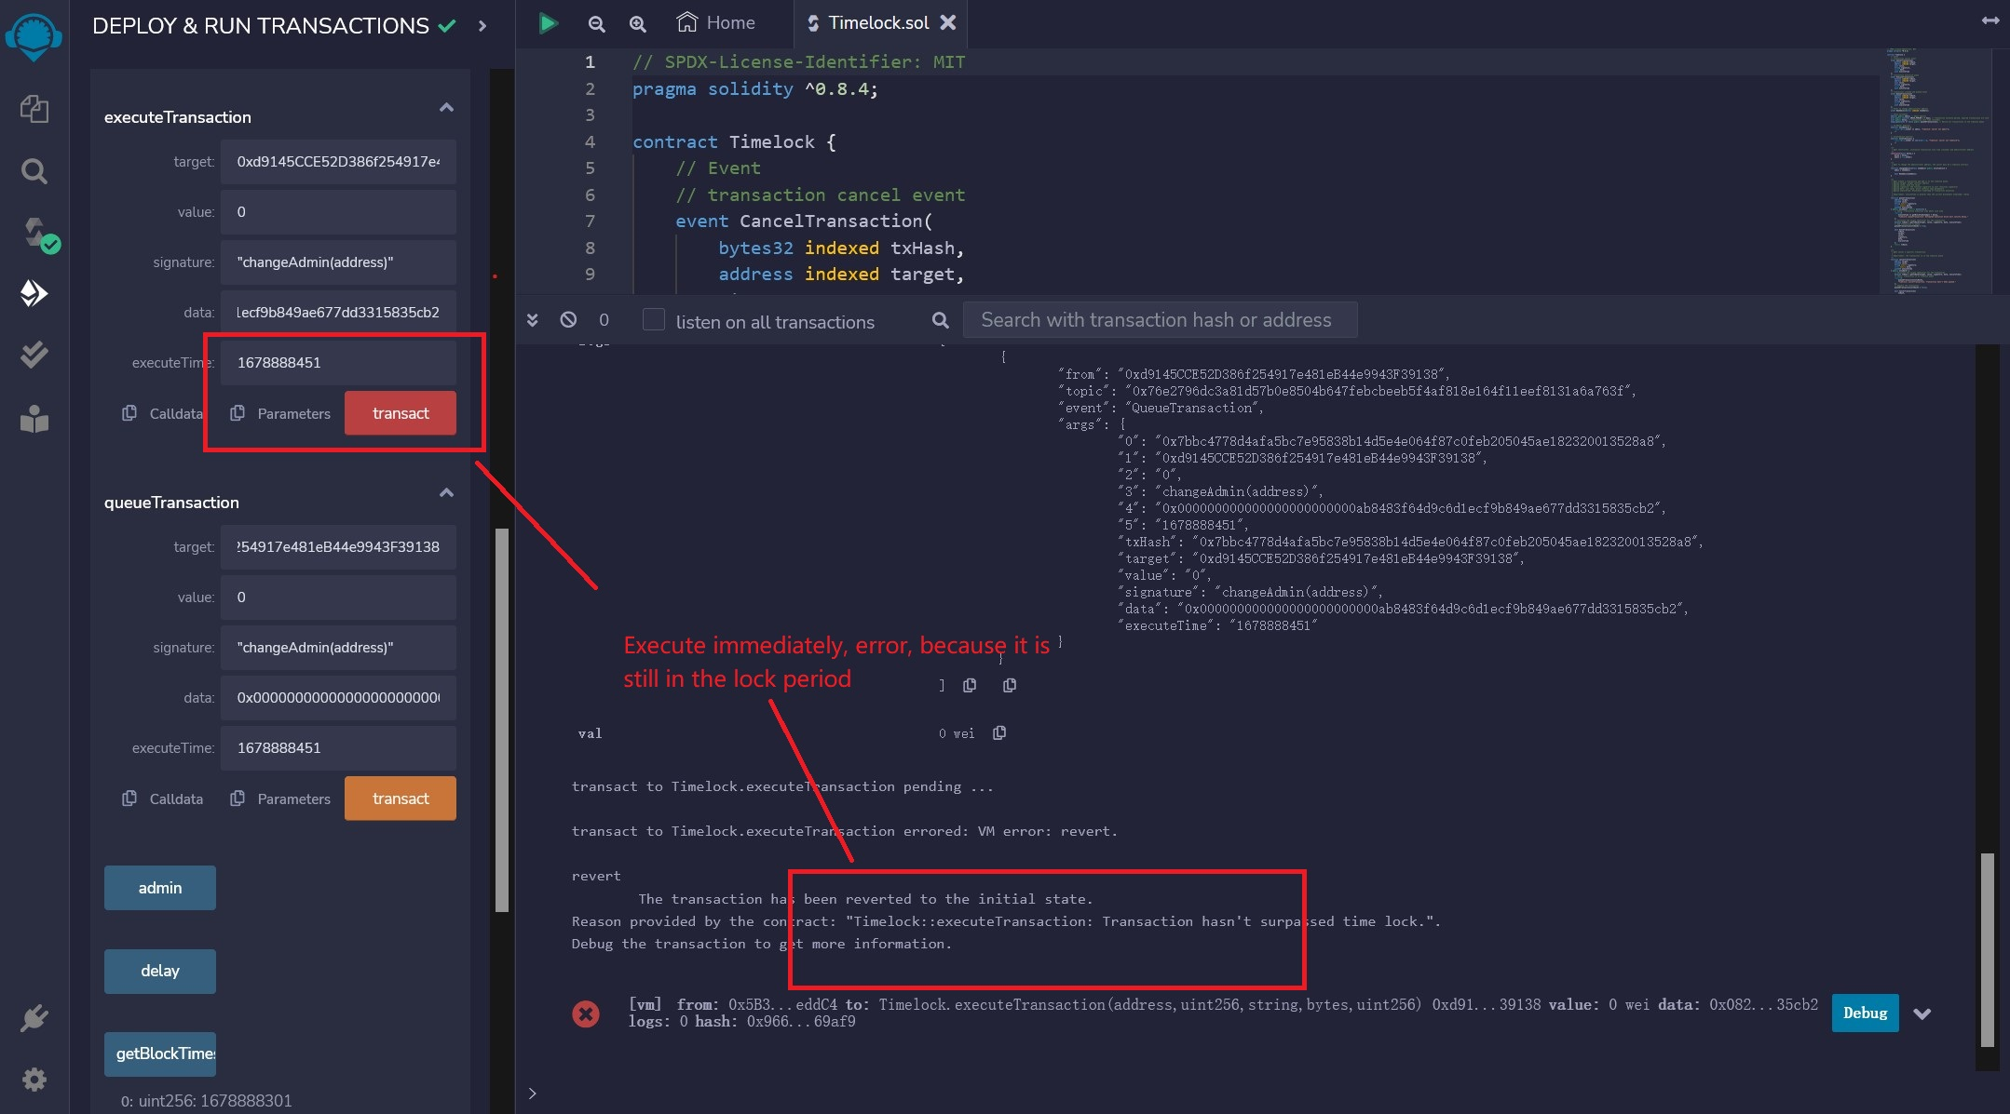Collapse the queueTransaction section
The height and width of the screenshot is (1114, 2010).
click(x=447, y=493)
